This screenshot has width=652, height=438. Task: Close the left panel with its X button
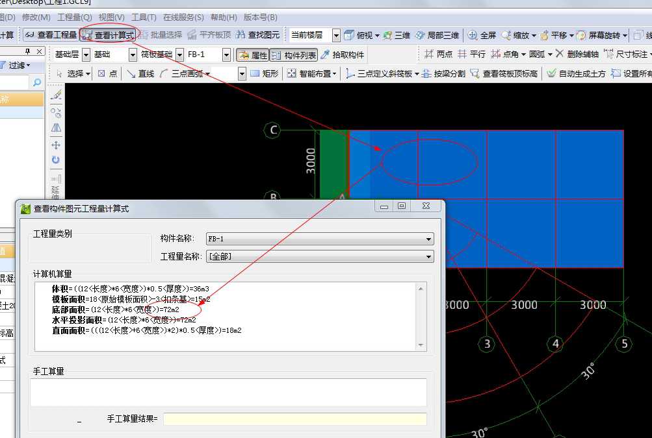click(x=39, y=51)
